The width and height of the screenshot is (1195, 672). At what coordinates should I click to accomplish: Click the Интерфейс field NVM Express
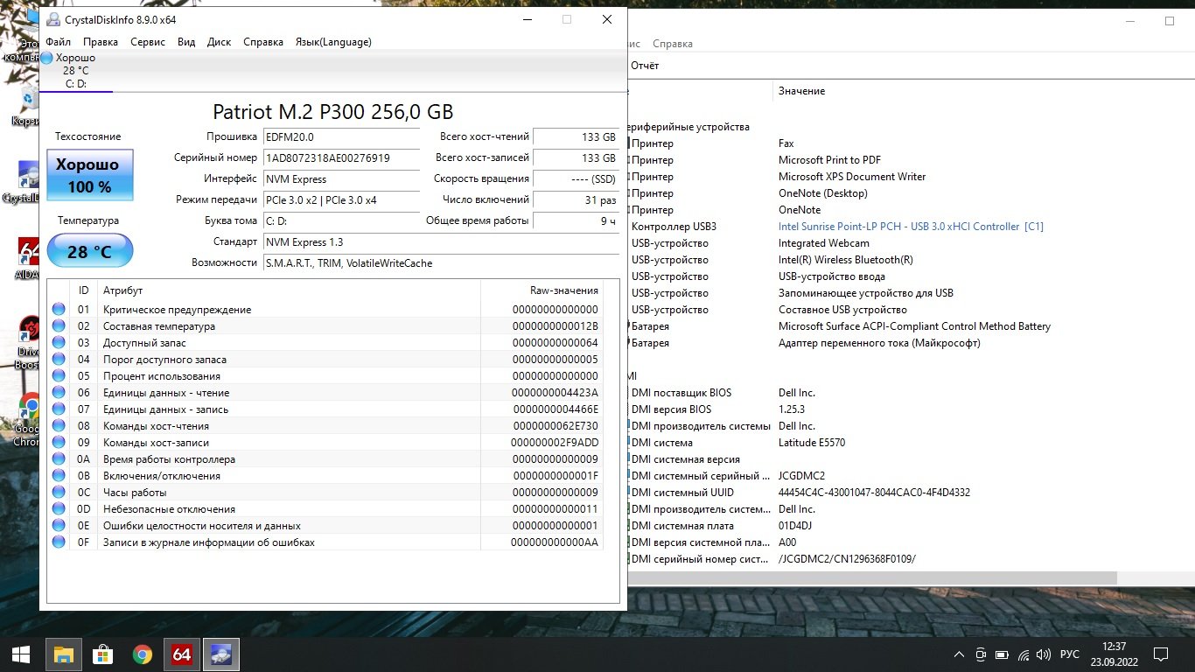[342, 179]
